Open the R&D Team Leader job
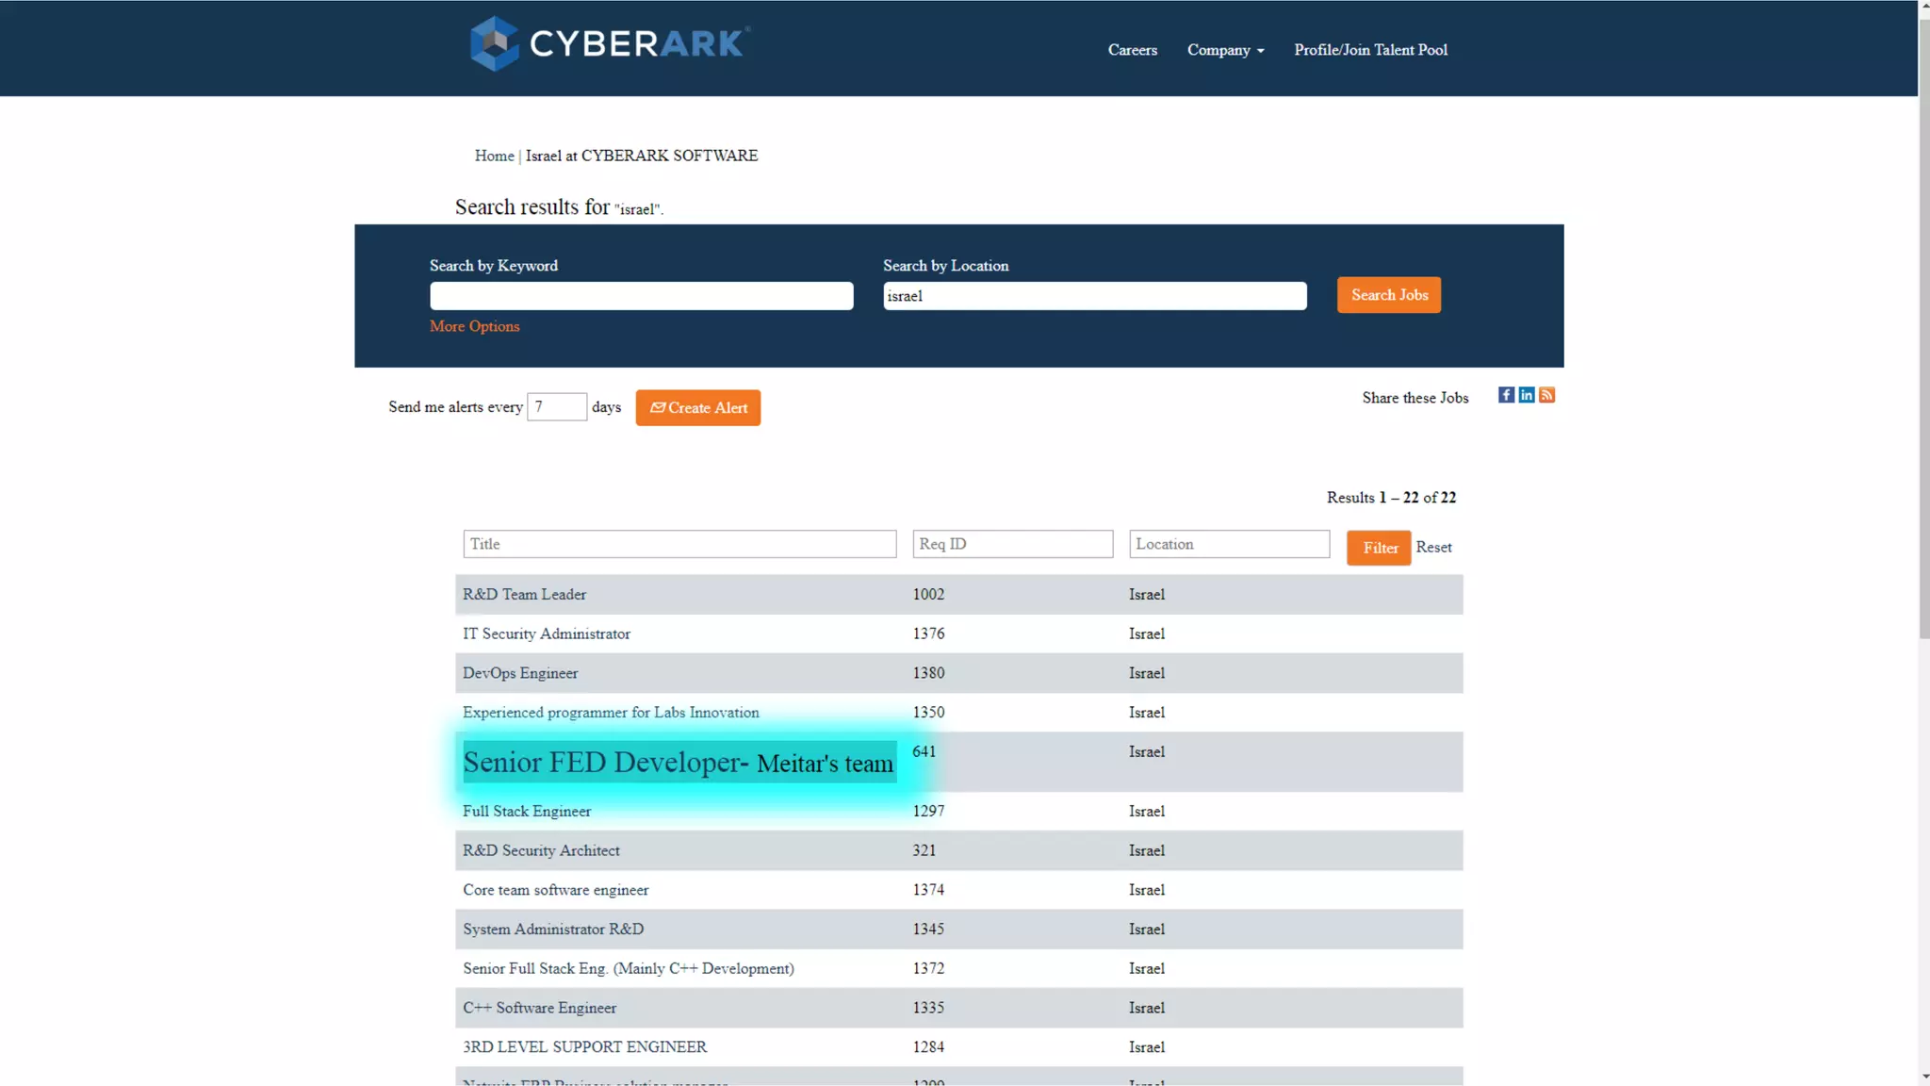1930x1086 pixels. (x=524, y=595)
